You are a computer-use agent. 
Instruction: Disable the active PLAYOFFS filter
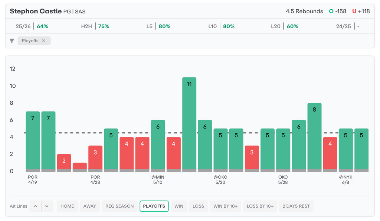click(x=154, y=206)
